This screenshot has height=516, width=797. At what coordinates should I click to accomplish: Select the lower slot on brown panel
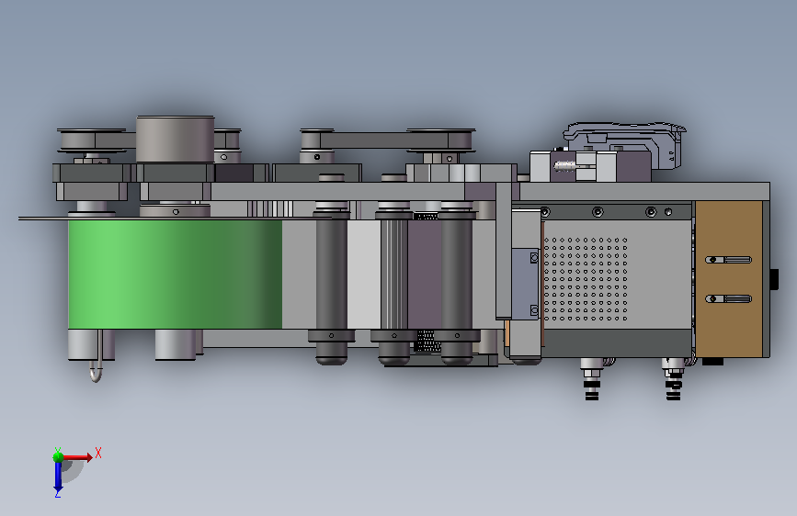(x=728, y=299)
